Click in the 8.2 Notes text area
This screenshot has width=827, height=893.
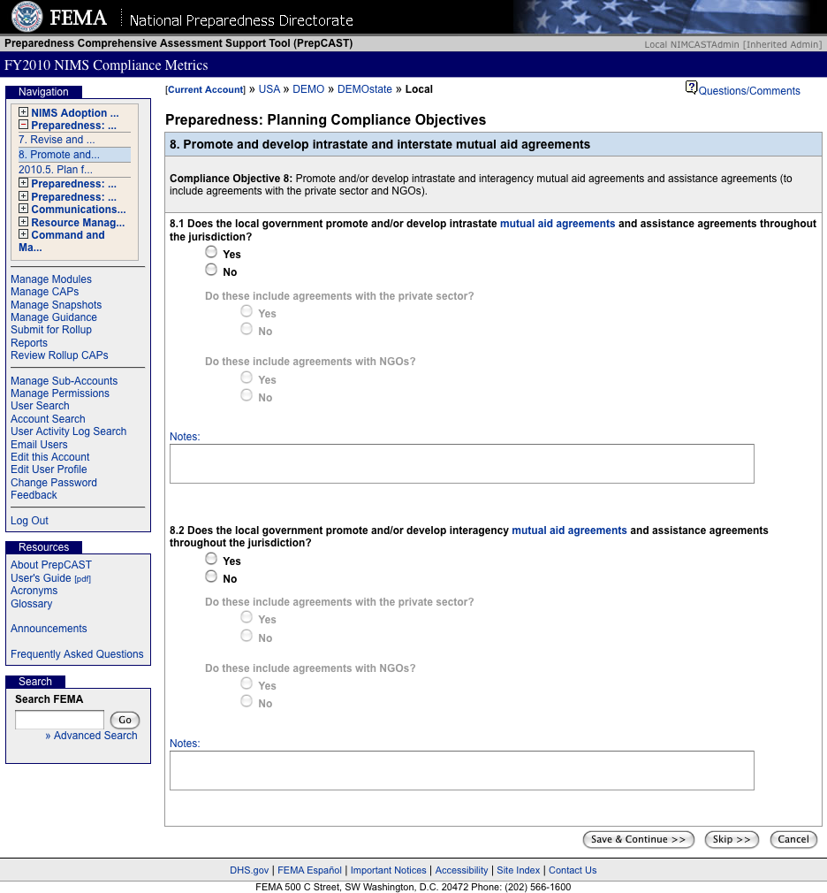[x=461, y=771]
